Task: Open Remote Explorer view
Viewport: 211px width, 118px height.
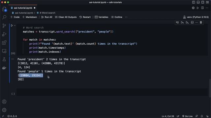Action: pos(4,51)
